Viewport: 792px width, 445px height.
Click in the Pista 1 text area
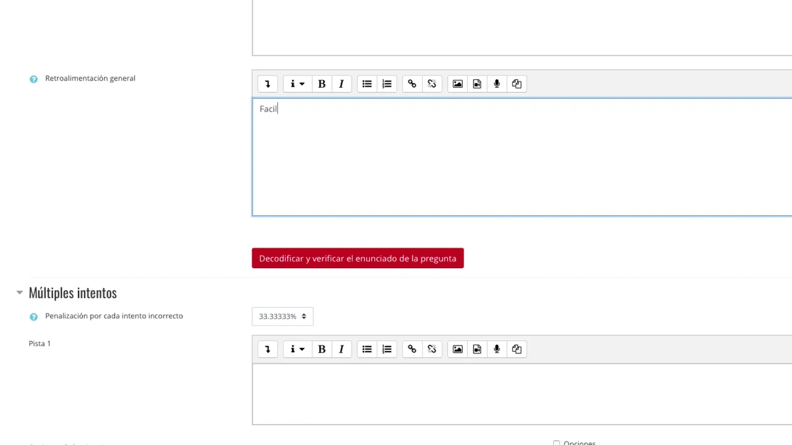point(522,394)
